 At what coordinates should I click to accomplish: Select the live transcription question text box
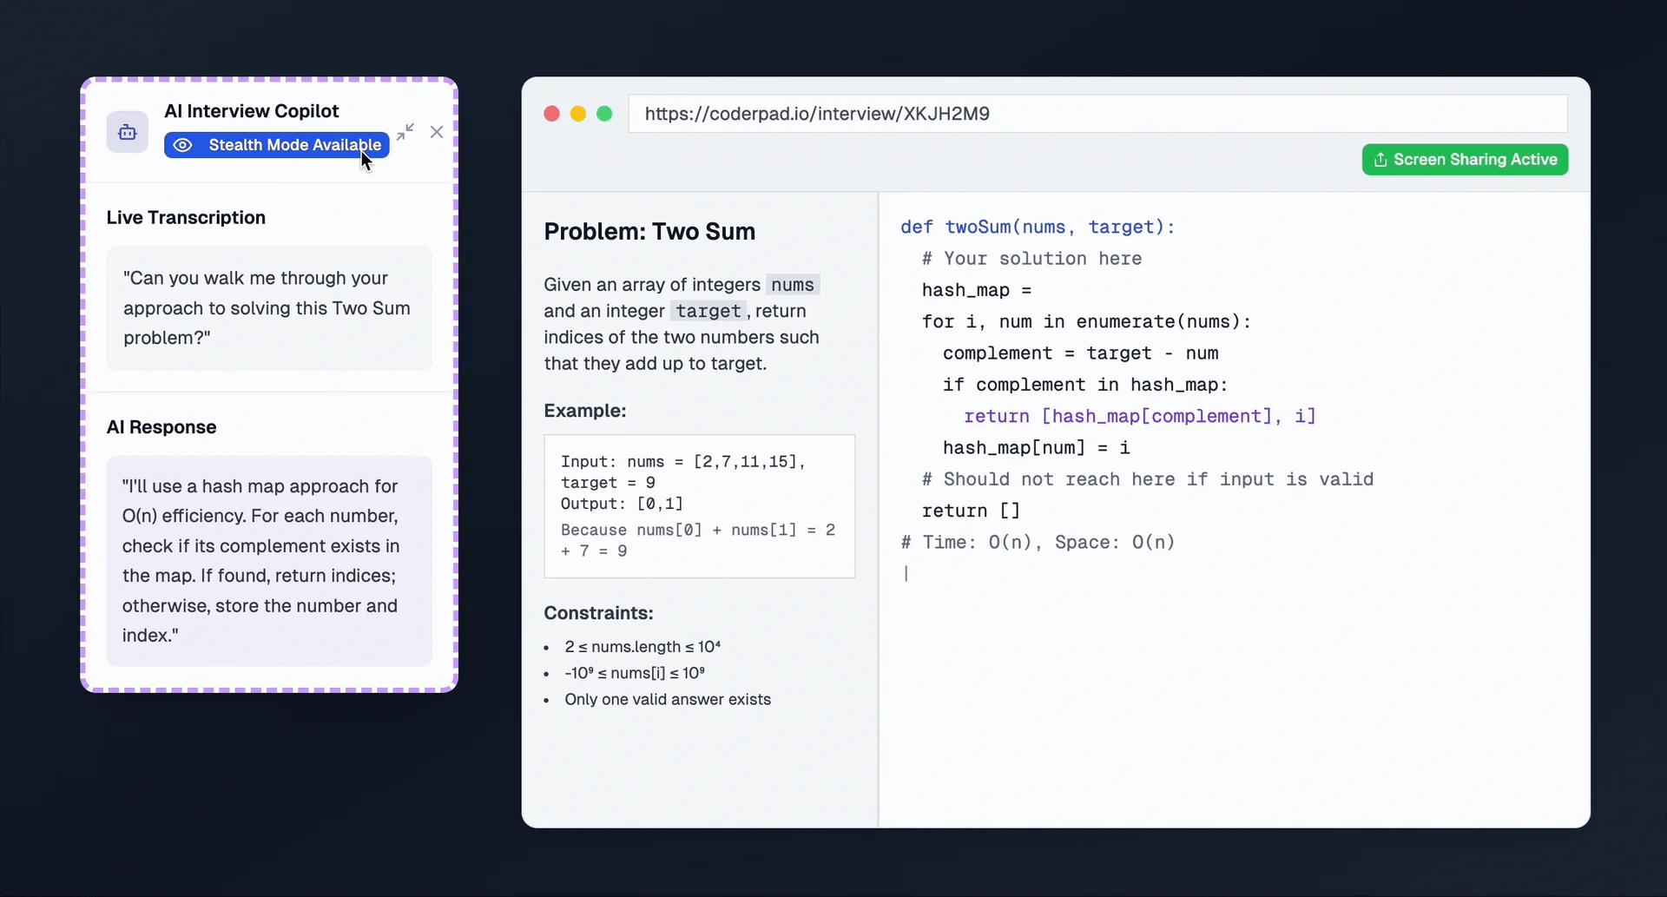268,308
